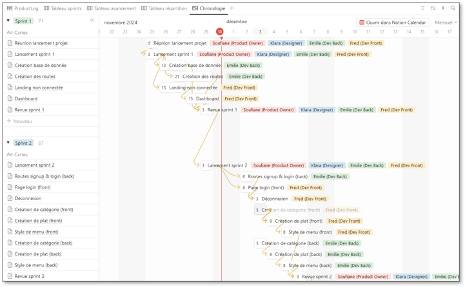Click the sort arrows icon

[433, 8]
